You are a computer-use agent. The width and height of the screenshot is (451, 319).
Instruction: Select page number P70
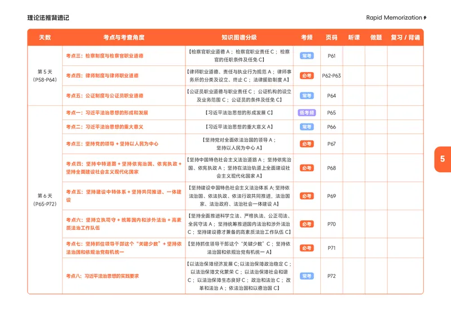[331, 224]
